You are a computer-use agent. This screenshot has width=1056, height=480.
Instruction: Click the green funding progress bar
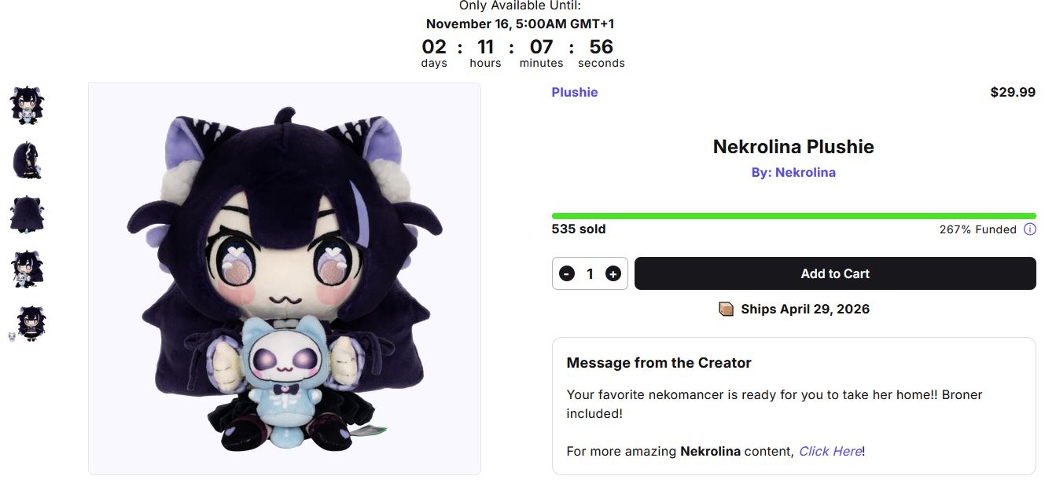(794, 215)
